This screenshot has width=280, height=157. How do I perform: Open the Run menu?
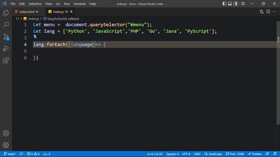pyautogui.click(x=67, y=4)
